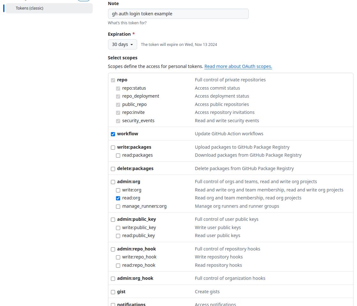Enable the admin:public_key scope
The width and height of the screenshot is (357, 306).
pos(113,220)
